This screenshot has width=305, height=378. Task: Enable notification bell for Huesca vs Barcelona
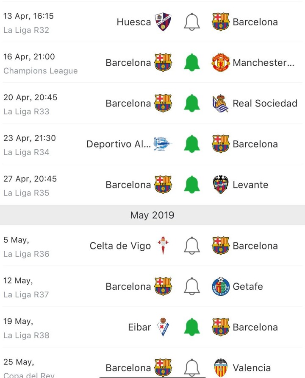coord(191,22)
